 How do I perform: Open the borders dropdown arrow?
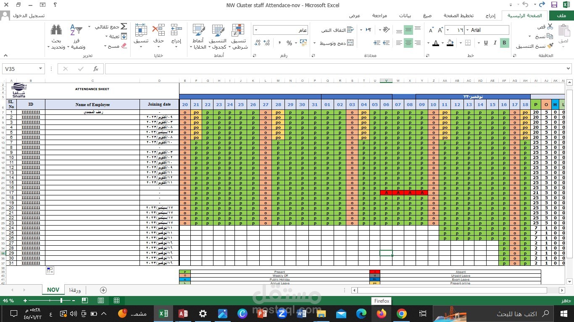460,43
